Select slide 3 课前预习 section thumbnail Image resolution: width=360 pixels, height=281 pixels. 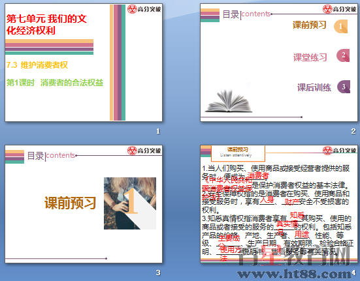84,204
